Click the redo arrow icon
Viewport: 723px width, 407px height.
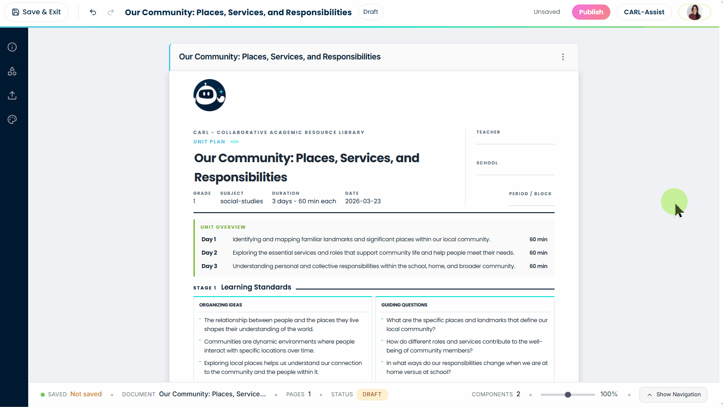tap(111, 12)
